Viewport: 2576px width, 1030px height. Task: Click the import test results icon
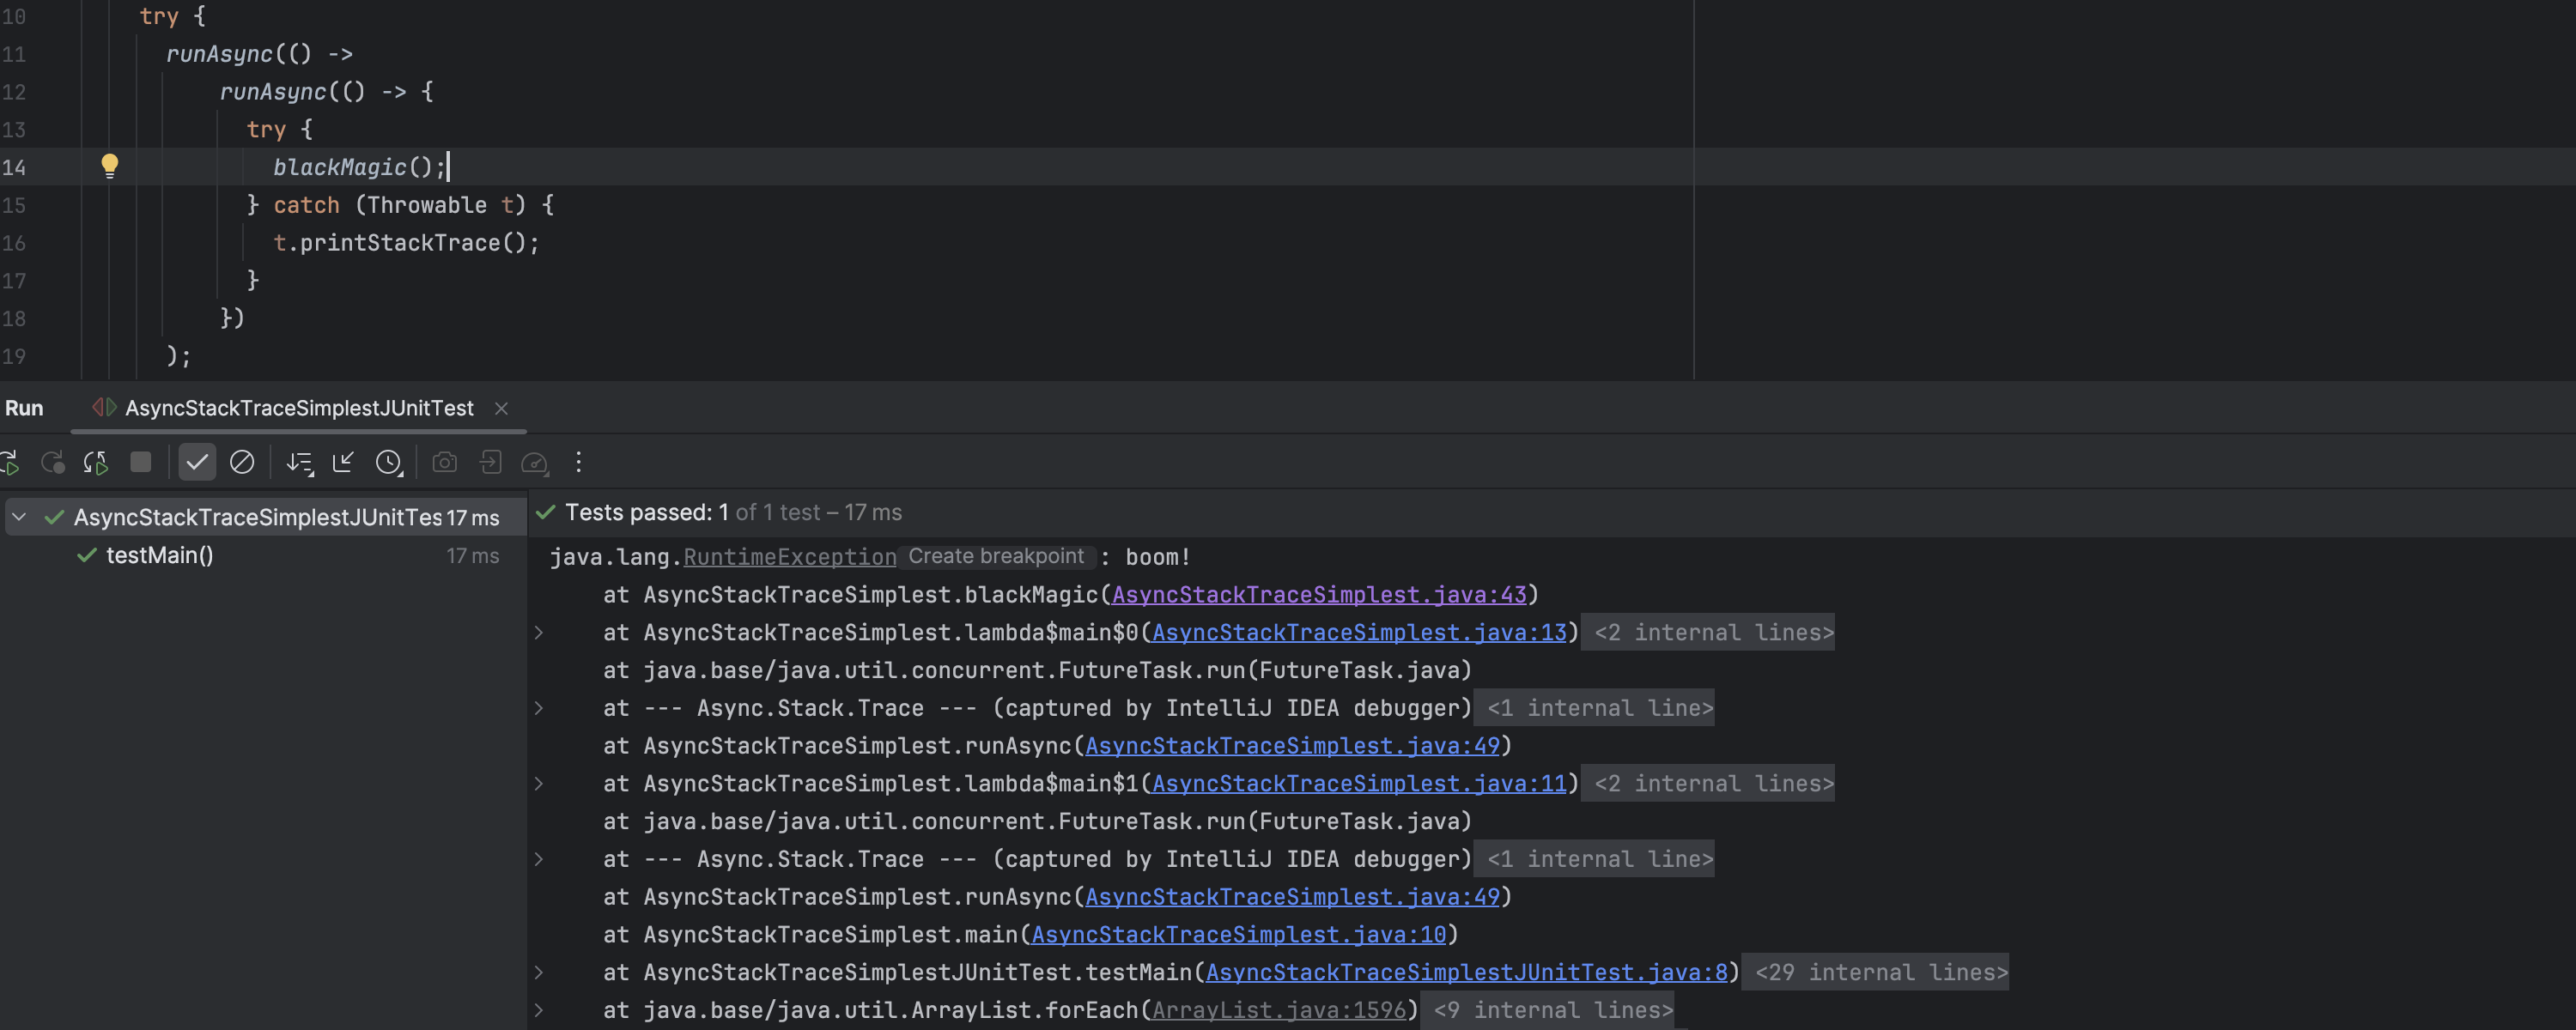pyautogui.click(x=490, y=462)
